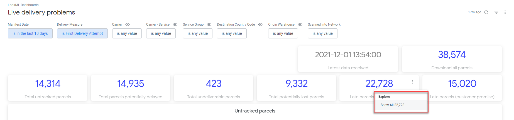Open Manifest Date 'is in the last 10 days' filter
Screen dimensions: 514x120
pos(30,33)
